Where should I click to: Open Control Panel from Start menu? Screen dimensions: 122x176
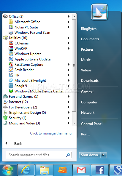coord(92,124)
